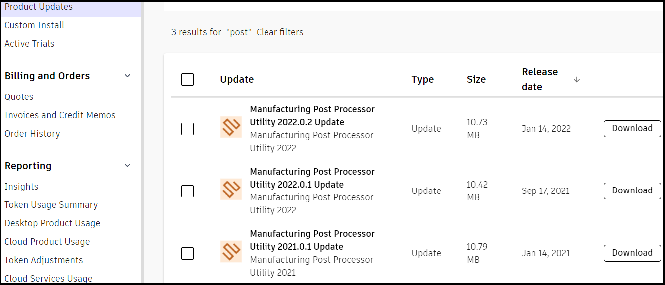Open Invoices and Credit Memos
665x285 pixels.
point(60,115)
